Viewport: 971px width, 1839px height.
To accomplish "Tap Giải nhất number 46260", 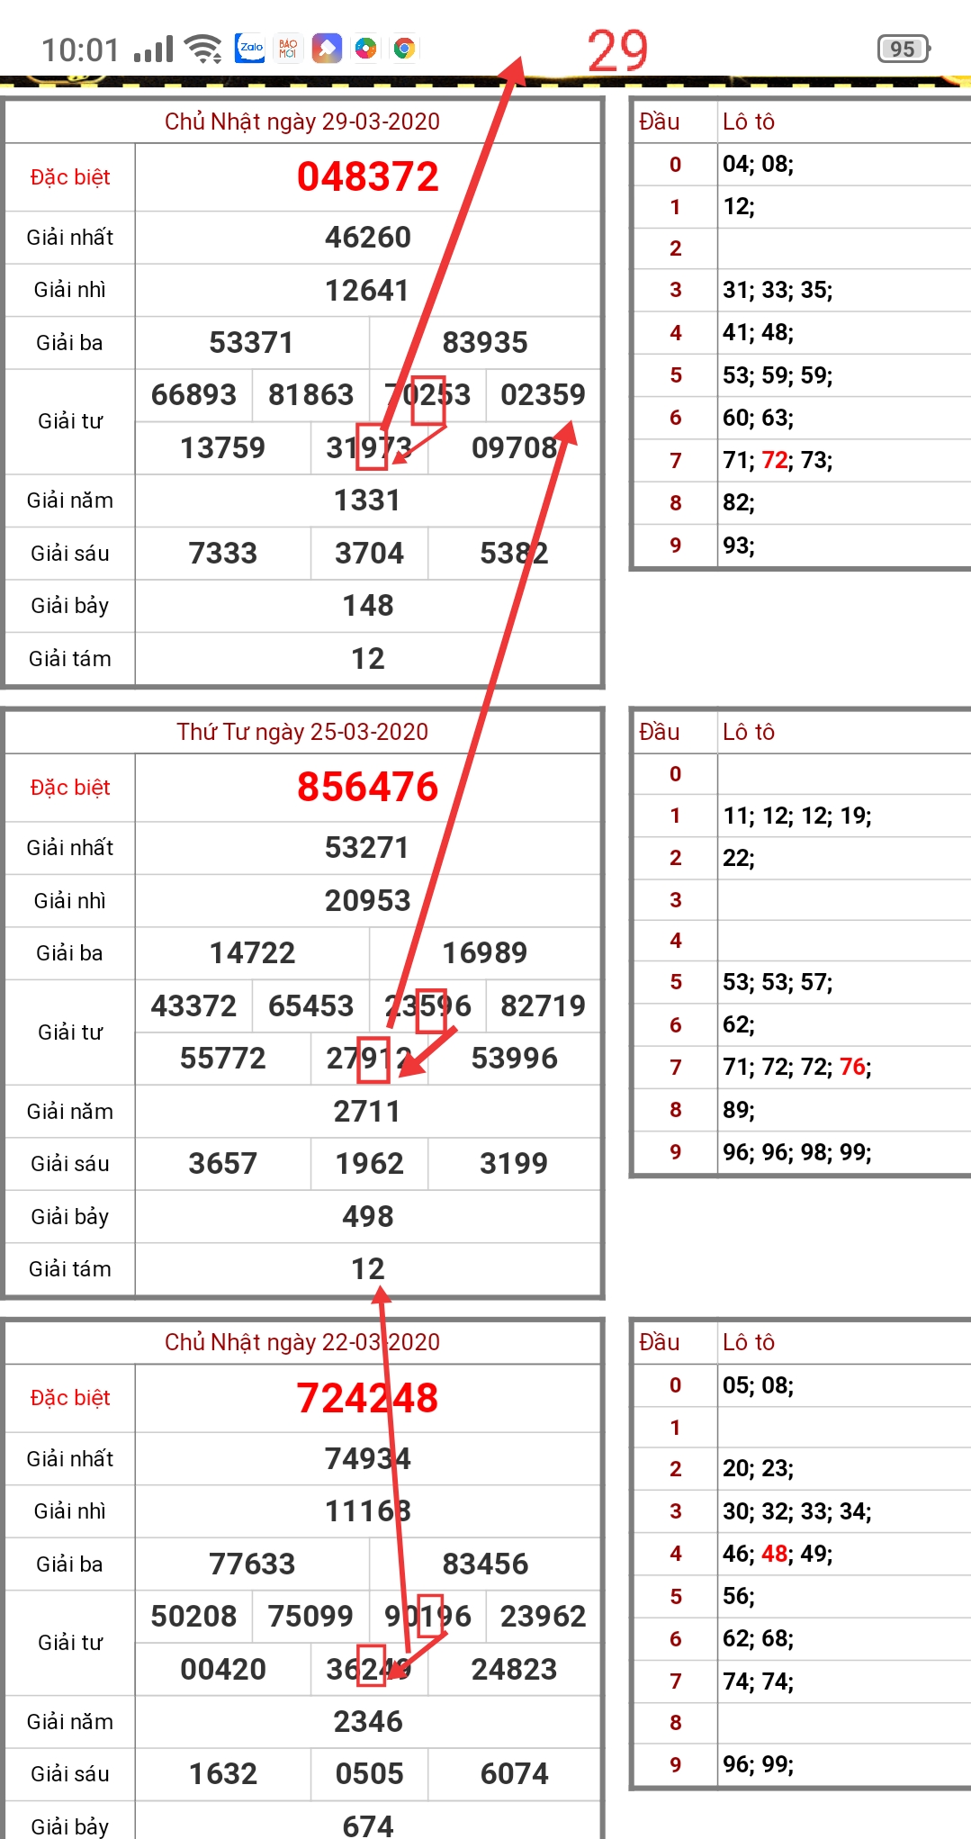I will click(x=367, y=238).
